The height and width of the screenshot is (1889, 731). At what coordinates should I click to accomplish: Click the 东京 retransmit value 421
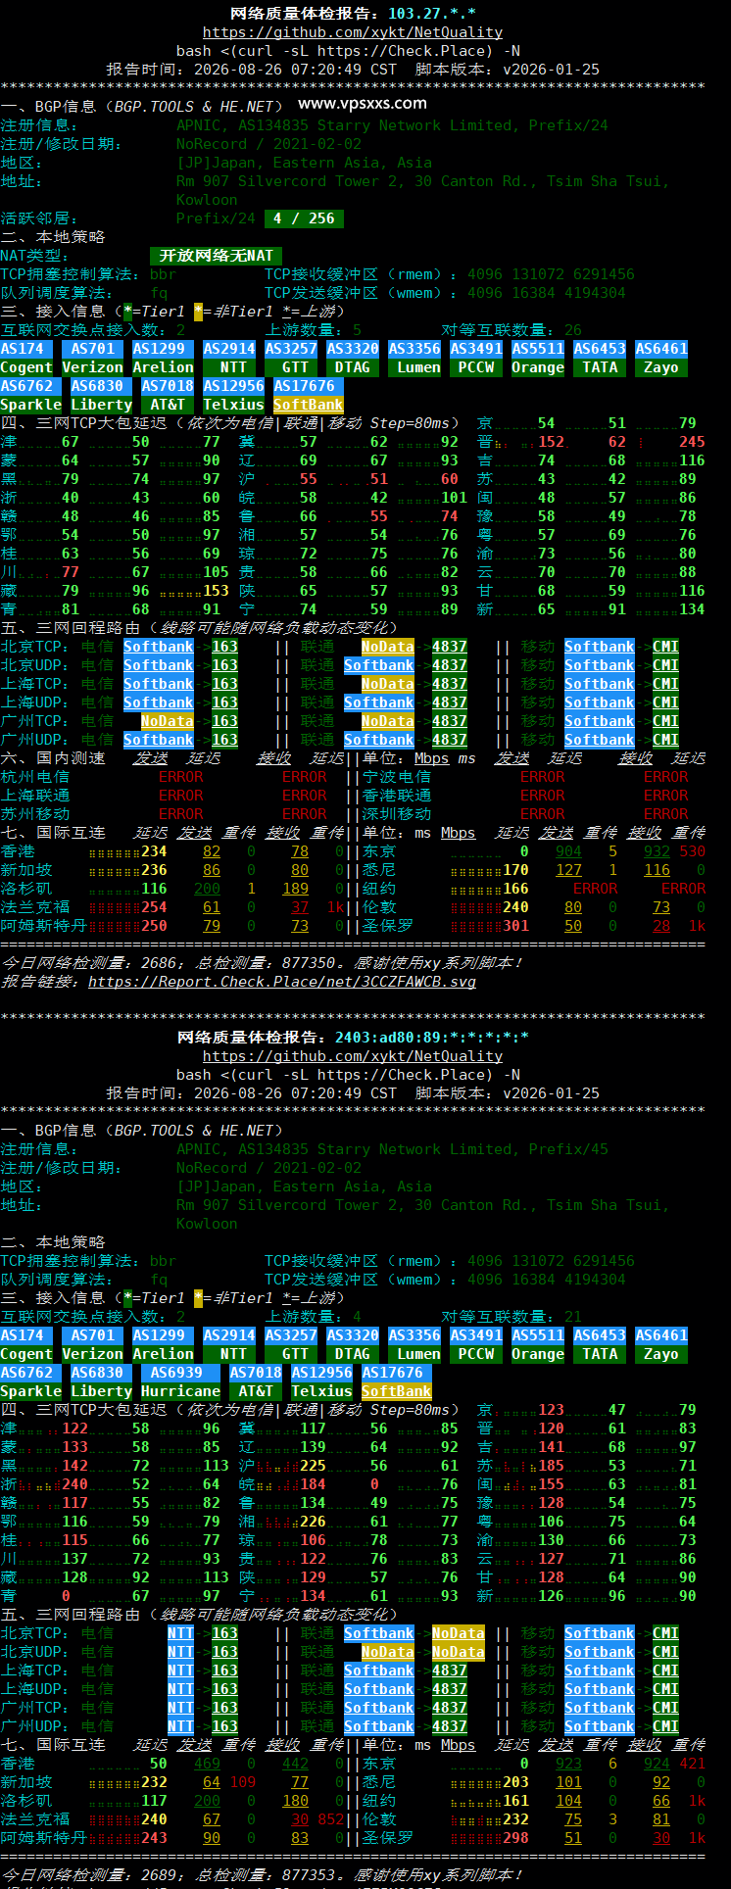tap(692, 1764)
